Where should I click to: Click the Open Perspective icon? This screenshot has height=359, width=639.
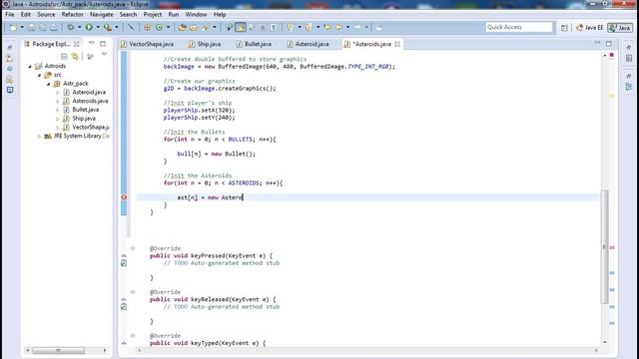tap(564, 28)
